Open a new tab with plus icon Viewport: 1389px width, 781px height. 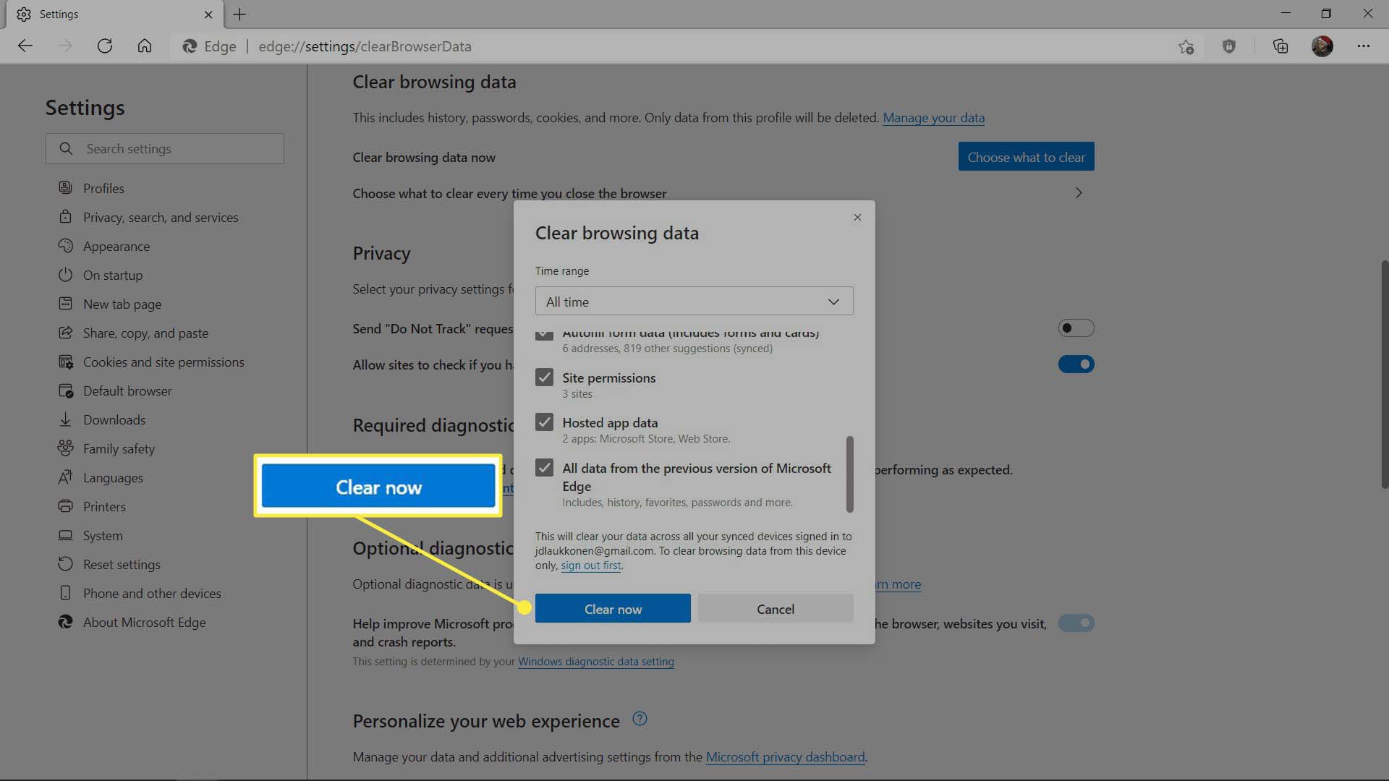[239, 14]
